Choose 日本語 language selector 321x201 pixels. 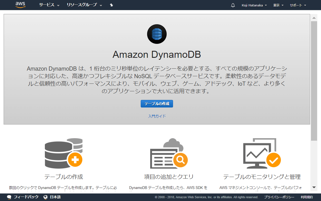[x=55, y=197]
